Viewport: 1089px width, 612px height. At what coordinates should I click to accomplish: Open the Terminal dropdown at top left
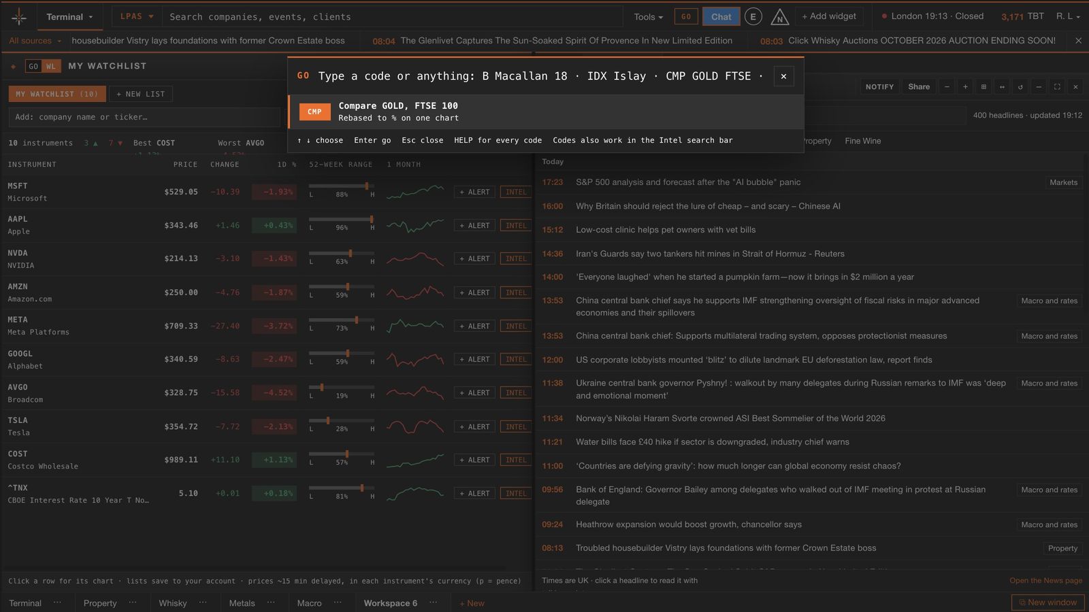(69, 17)
